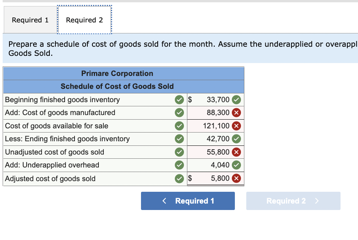Click the right chevron in the Required 2 button

[x=317, y=201]
